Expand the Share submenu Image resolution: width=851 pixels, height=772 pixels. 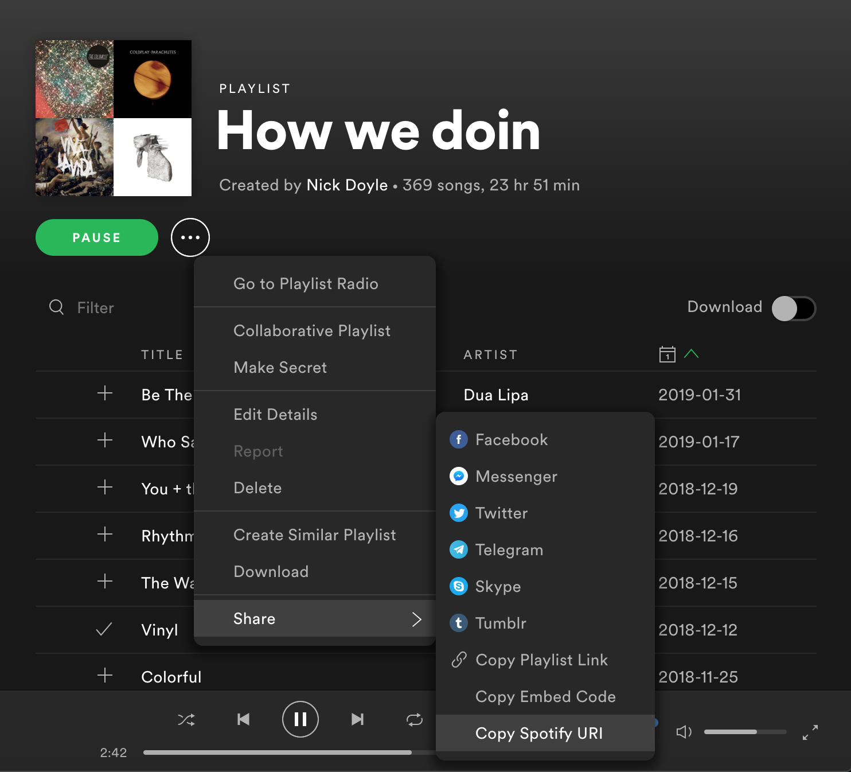314,618
